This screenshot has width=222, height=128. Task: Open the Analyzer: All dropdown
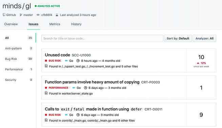pos(204,38)
